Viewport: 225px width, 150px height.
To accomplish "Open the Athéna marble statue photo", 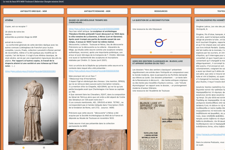I will pyautogui.click(x=33, y=111).
